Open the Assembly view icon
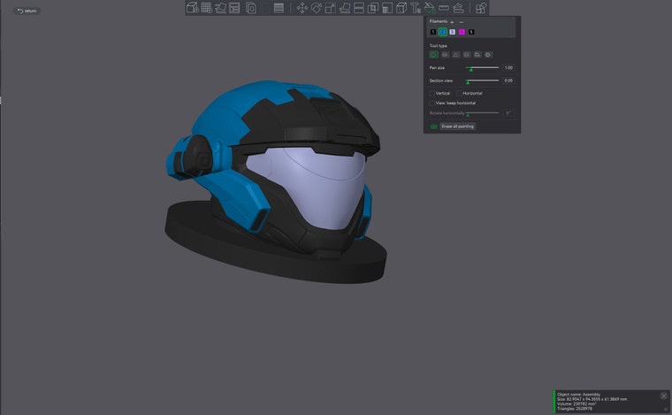 point(481,8)
